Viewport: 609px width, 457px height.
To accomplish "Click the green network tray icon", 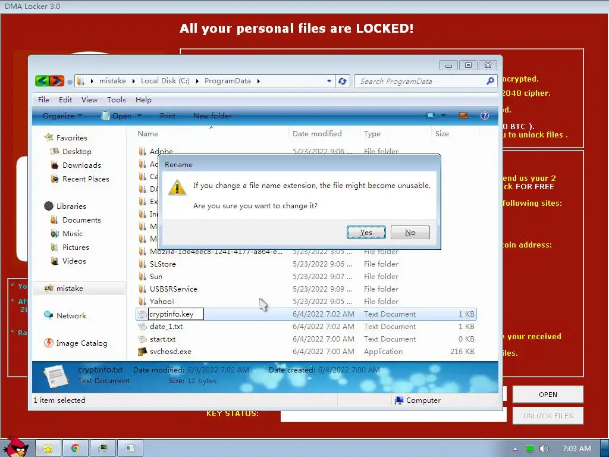I will 530,449.
